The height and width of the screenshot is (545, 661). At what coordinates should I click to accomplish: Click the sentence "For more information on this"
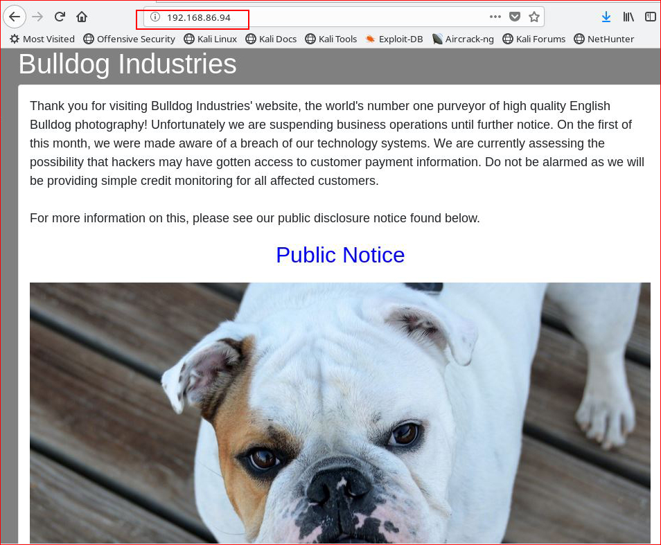tap(254, 218)
